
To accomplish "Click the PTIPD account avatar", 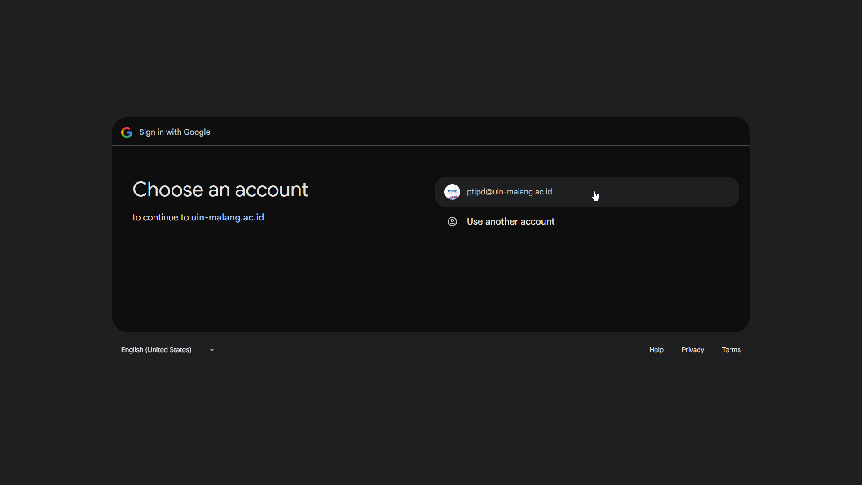I will [x=452, y=192].
